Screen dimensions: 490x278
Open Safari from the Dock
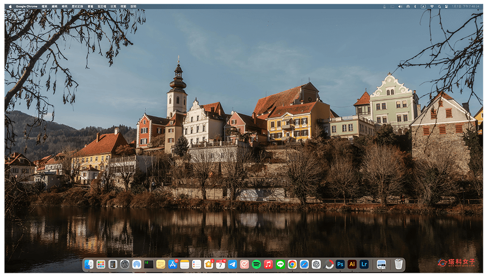coord(304,265)
